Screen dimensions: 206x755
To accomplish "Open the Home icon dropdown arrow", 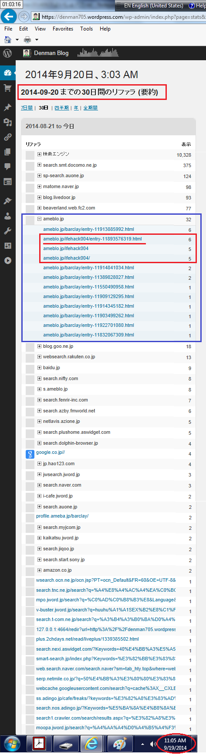I will click(x=17, y=40).
